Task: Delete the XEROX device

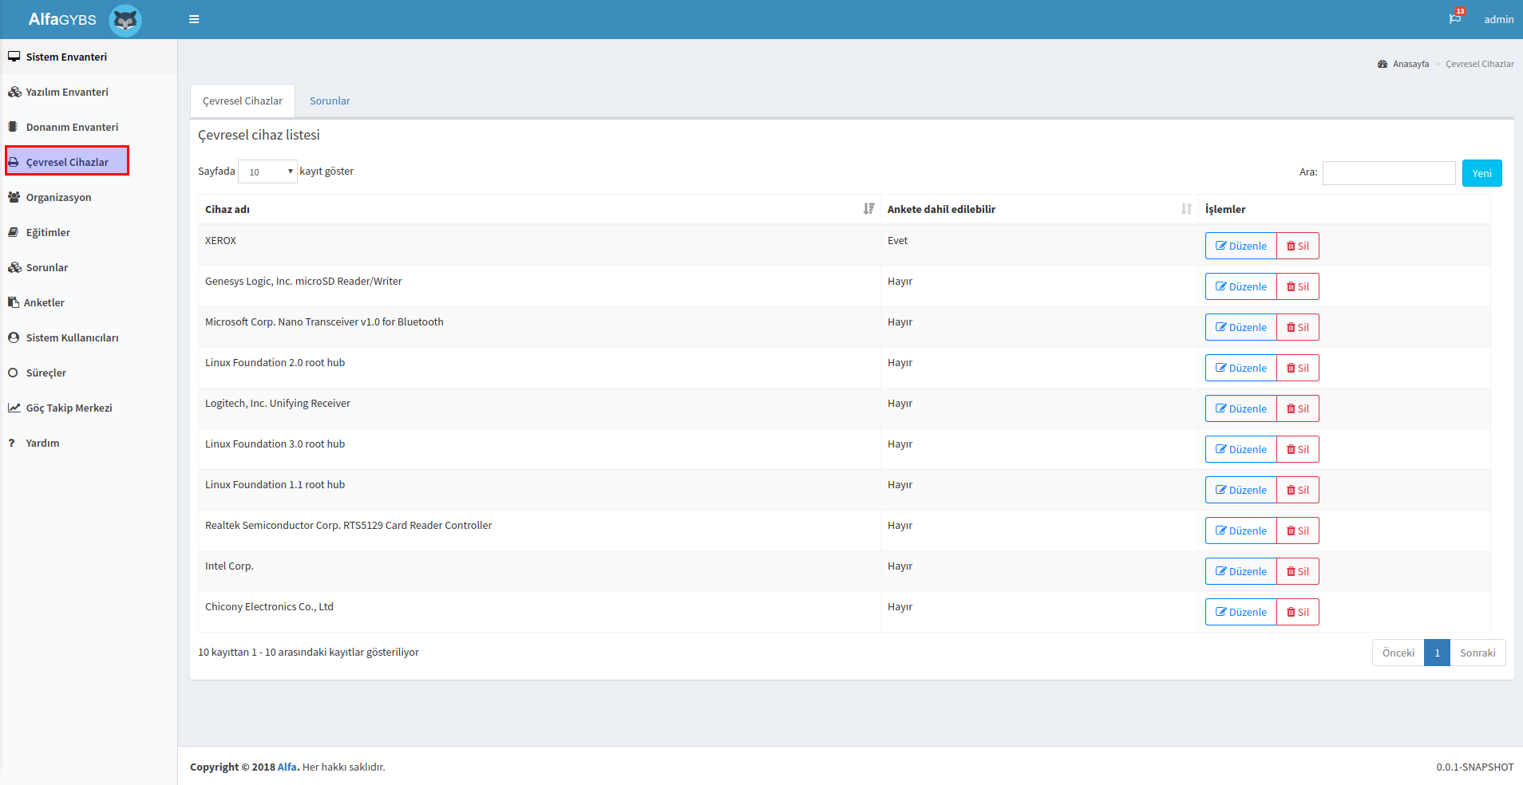Action: (1298, 246)
